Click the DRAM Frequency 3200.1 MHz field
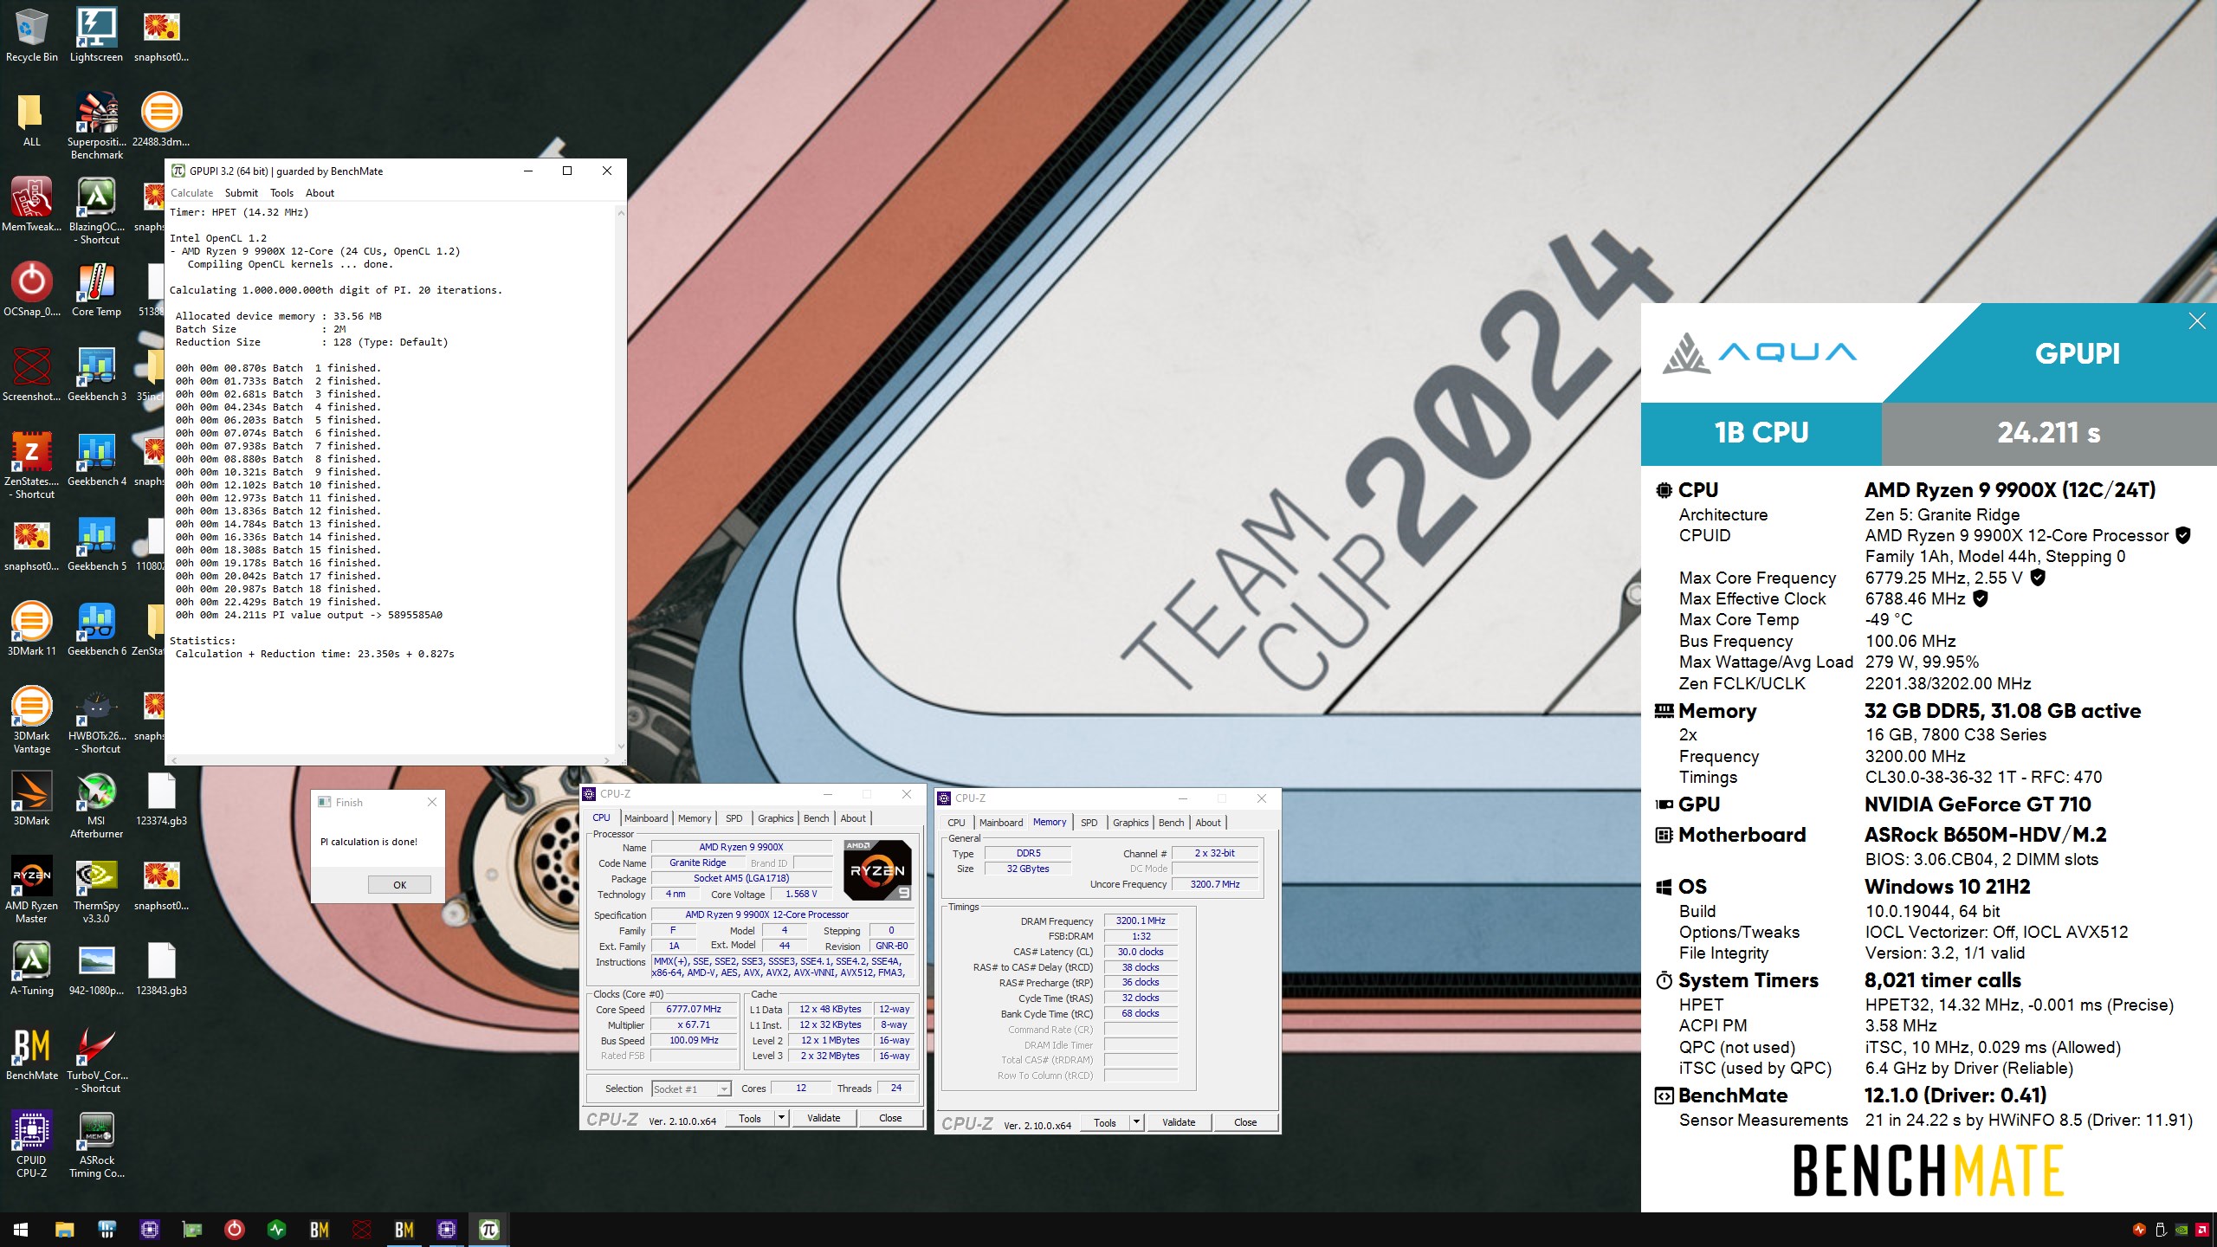Image resolution: width=2217 pixels, height=1247 pixels. [1141, 921]
